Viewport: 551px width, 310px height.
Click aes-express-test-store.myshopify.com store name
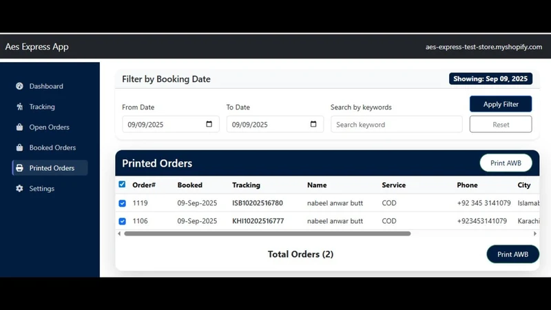point(484,47)
